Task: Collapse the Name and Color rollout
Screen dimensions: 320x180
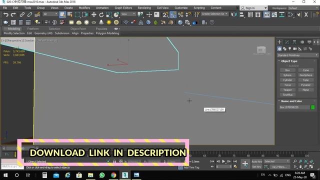Action: pyautogui.click(x=291, y=101)
